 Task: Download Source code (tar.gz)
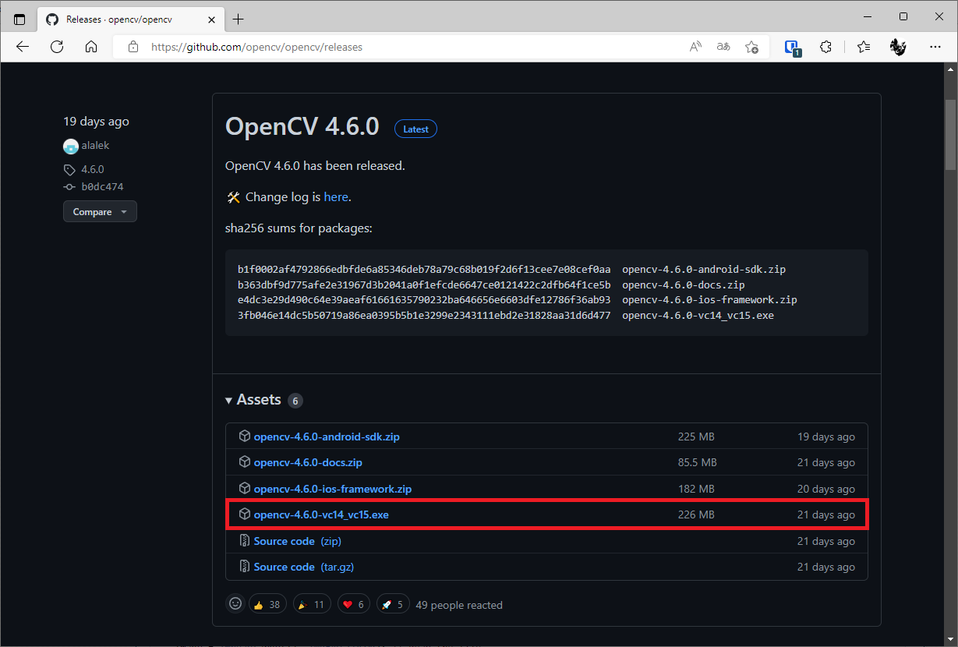click(x=304, y=567)
